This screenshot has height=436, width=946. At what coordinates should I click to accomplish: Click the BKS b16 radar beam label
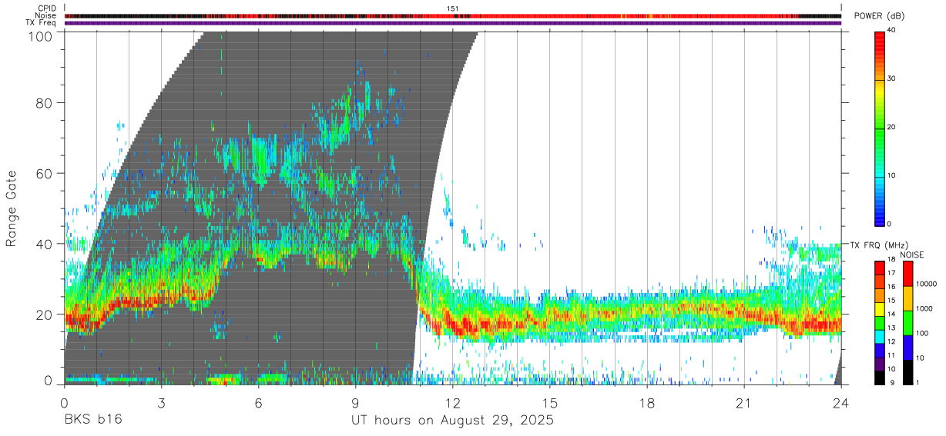[x=92, y=421]
